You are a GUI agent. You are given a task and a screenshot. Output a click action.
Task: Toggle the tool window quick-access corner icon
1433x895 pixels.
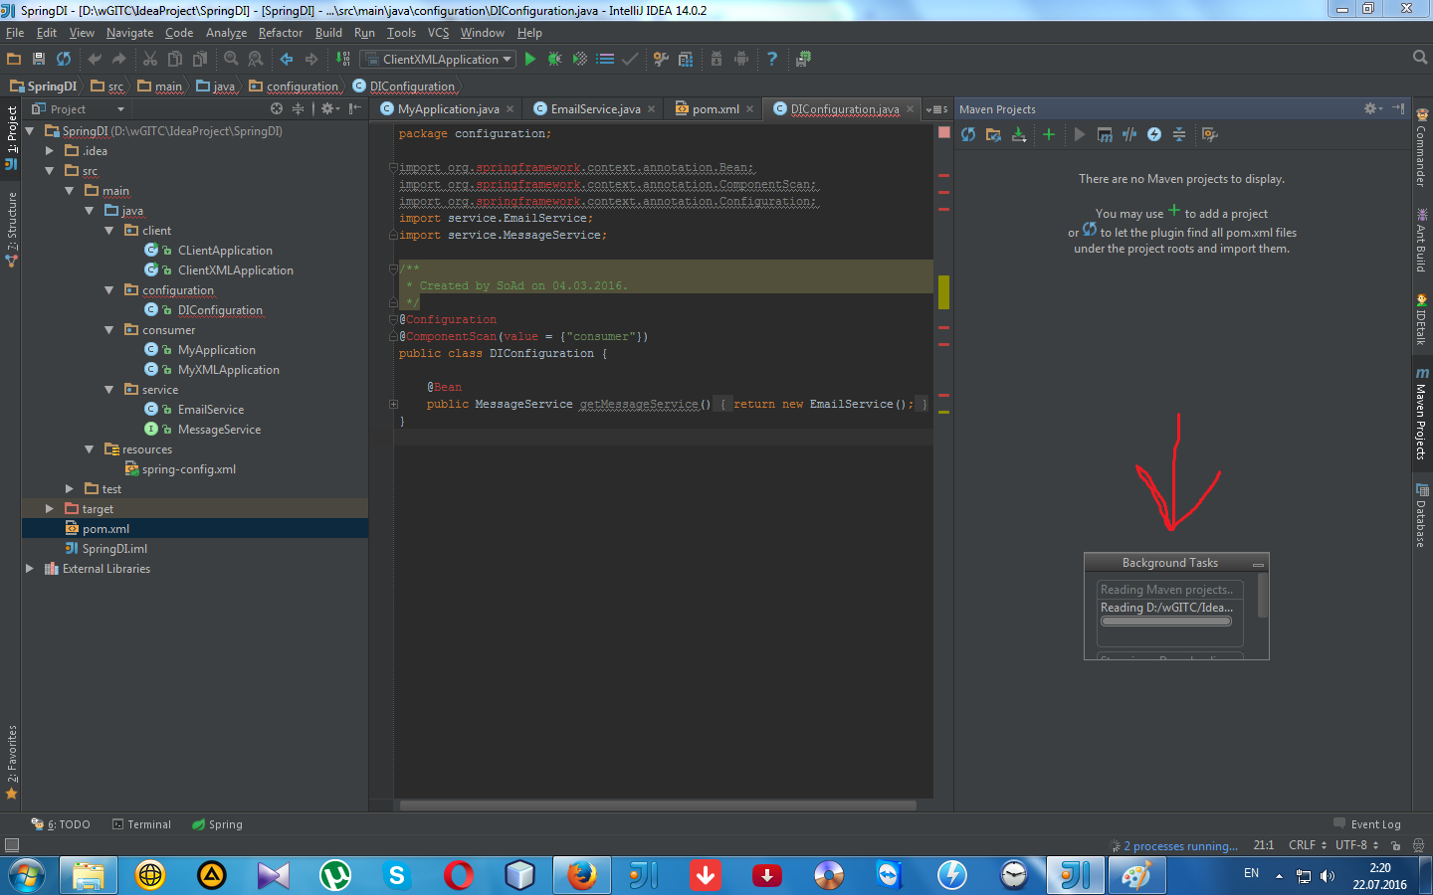click(x=11, y=845)
